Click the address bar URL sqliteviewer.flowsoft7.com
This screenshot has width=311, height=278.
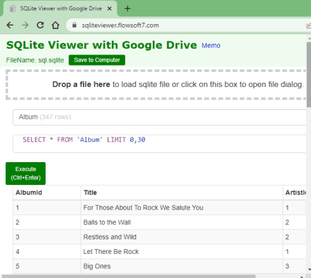pyautogui.click(x=120, y=26)
